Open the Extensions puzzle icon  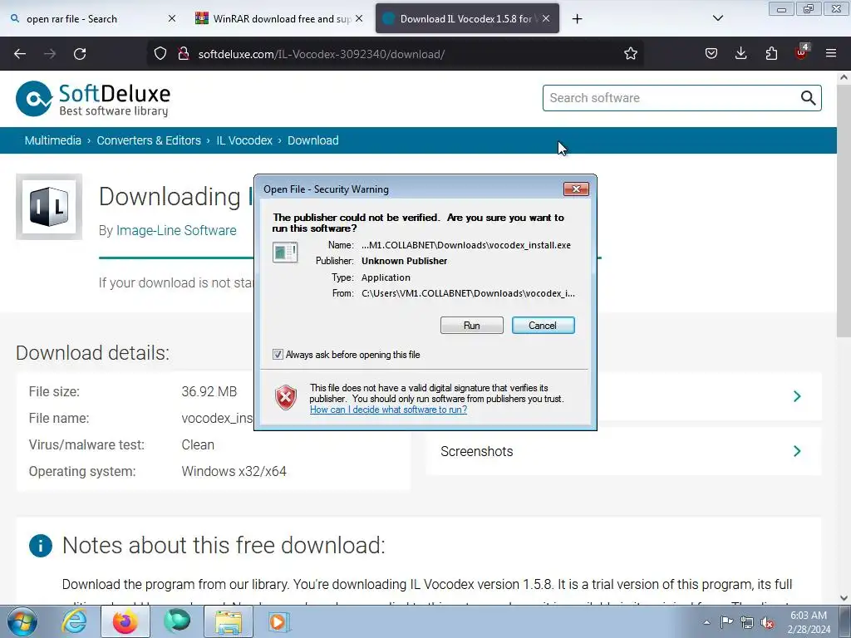point(771,54)
